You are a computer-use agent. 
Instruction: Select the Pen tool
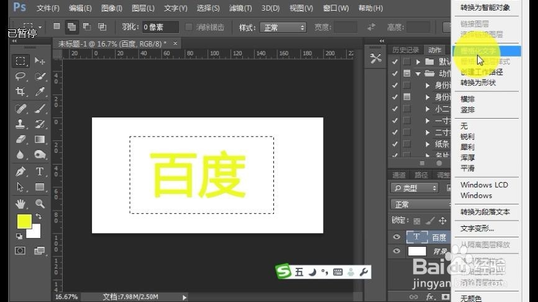(21, 172)
